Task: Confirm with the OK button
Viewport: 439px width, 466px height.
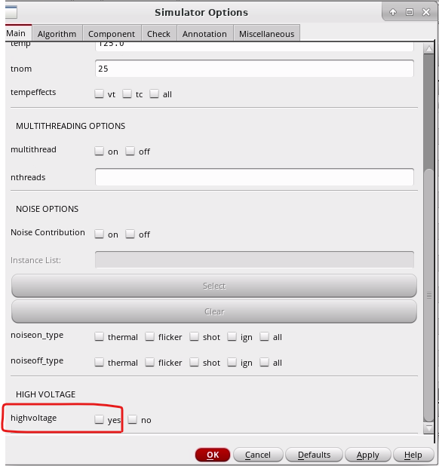Action: coord(213,455)
